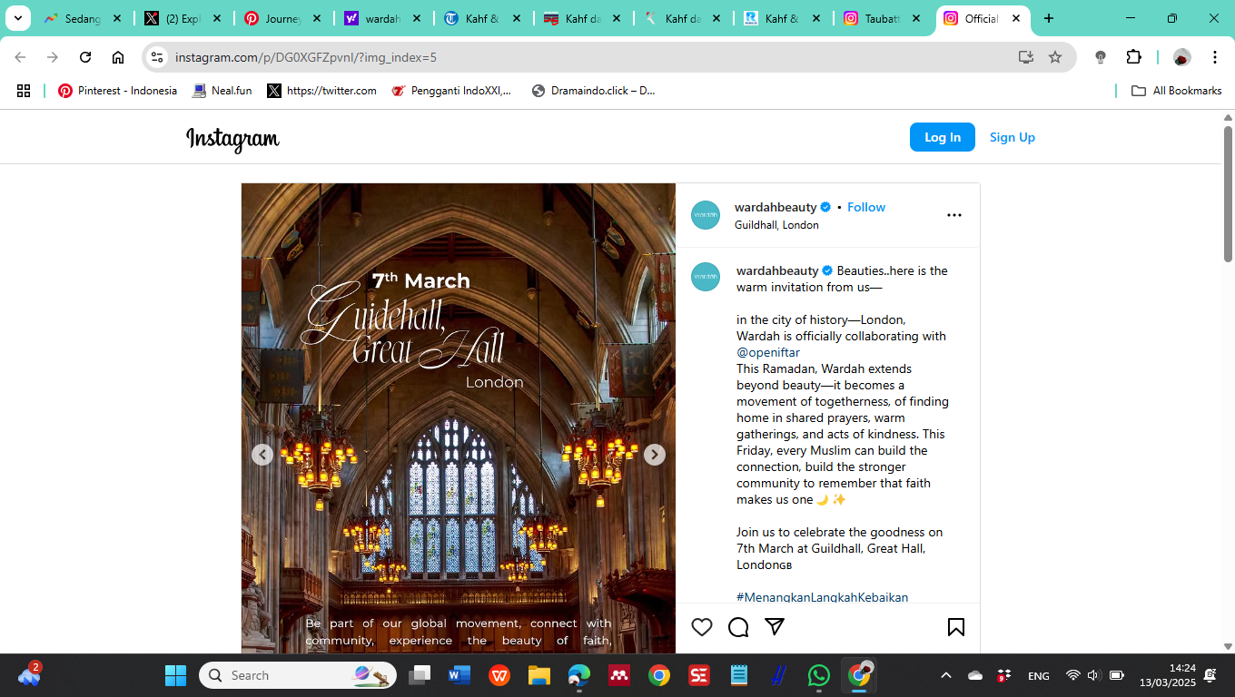Open the Pengganti IndoXXI bookmark

(451, 91)
